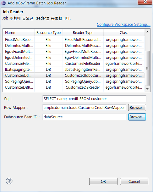Select the IbatisPagingItemReader row
The image size is (153, 192).
click(74, 70)
